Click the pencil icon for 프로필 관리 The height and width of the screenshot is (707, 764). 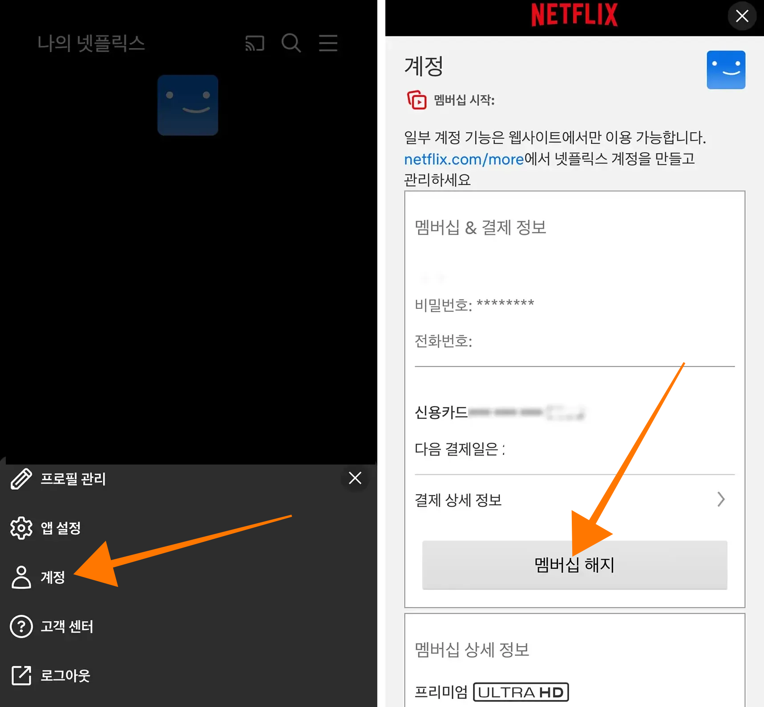[21, 479]
